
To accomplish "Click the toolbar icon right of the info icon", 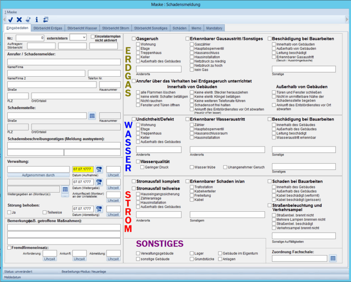I will pos(46,20).
